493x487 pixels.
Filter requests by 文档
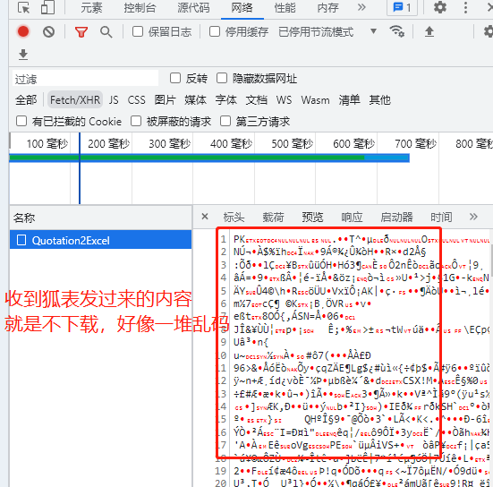click(257, 100)
